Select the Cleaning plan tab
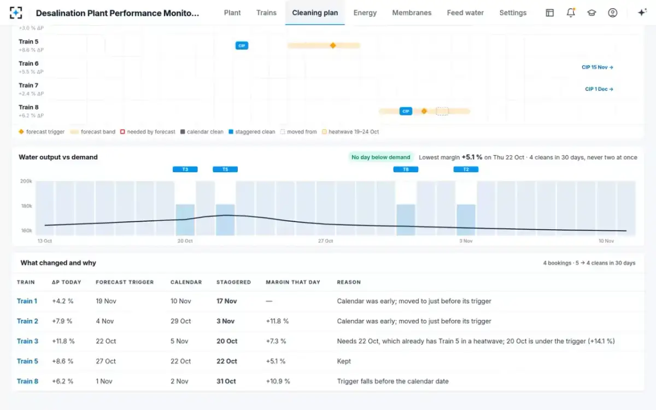Image resolution: width=656 pixels, height=410 pixels. tap(315, 13)
